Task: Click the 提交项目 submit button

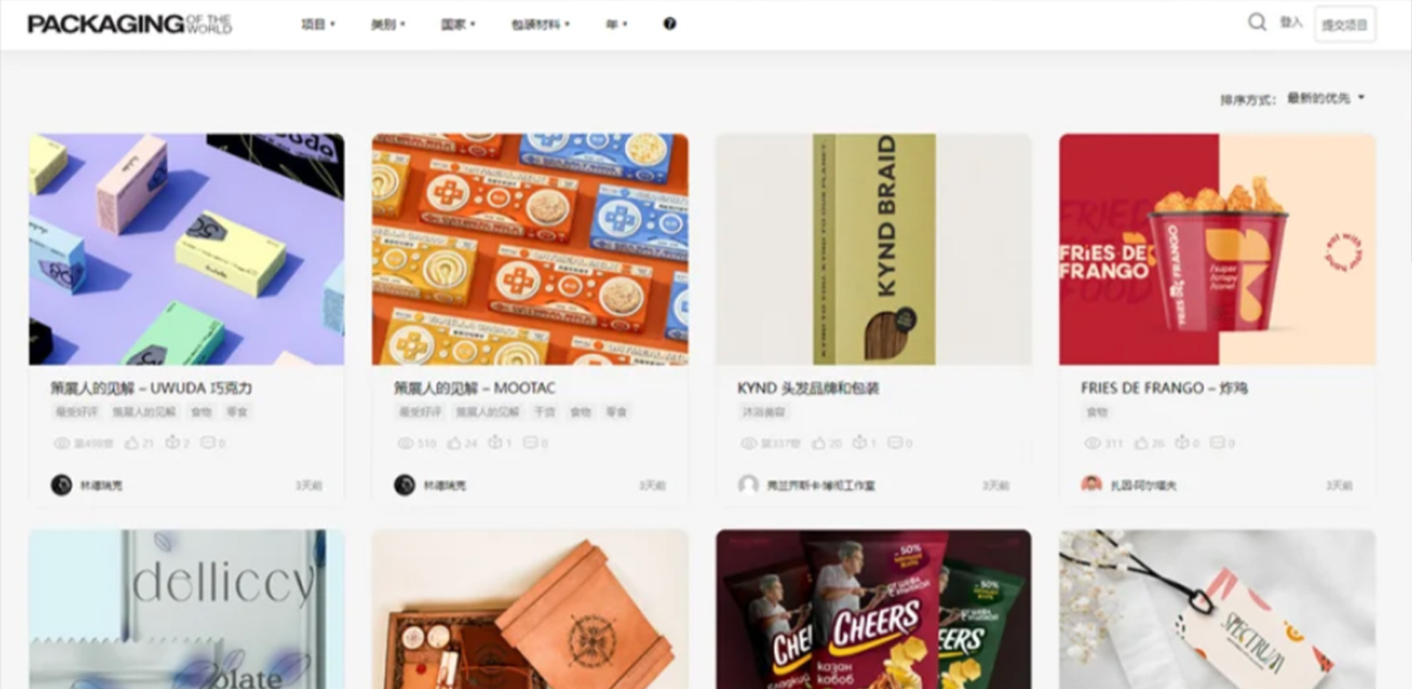Action: [x=1345, y=24]
